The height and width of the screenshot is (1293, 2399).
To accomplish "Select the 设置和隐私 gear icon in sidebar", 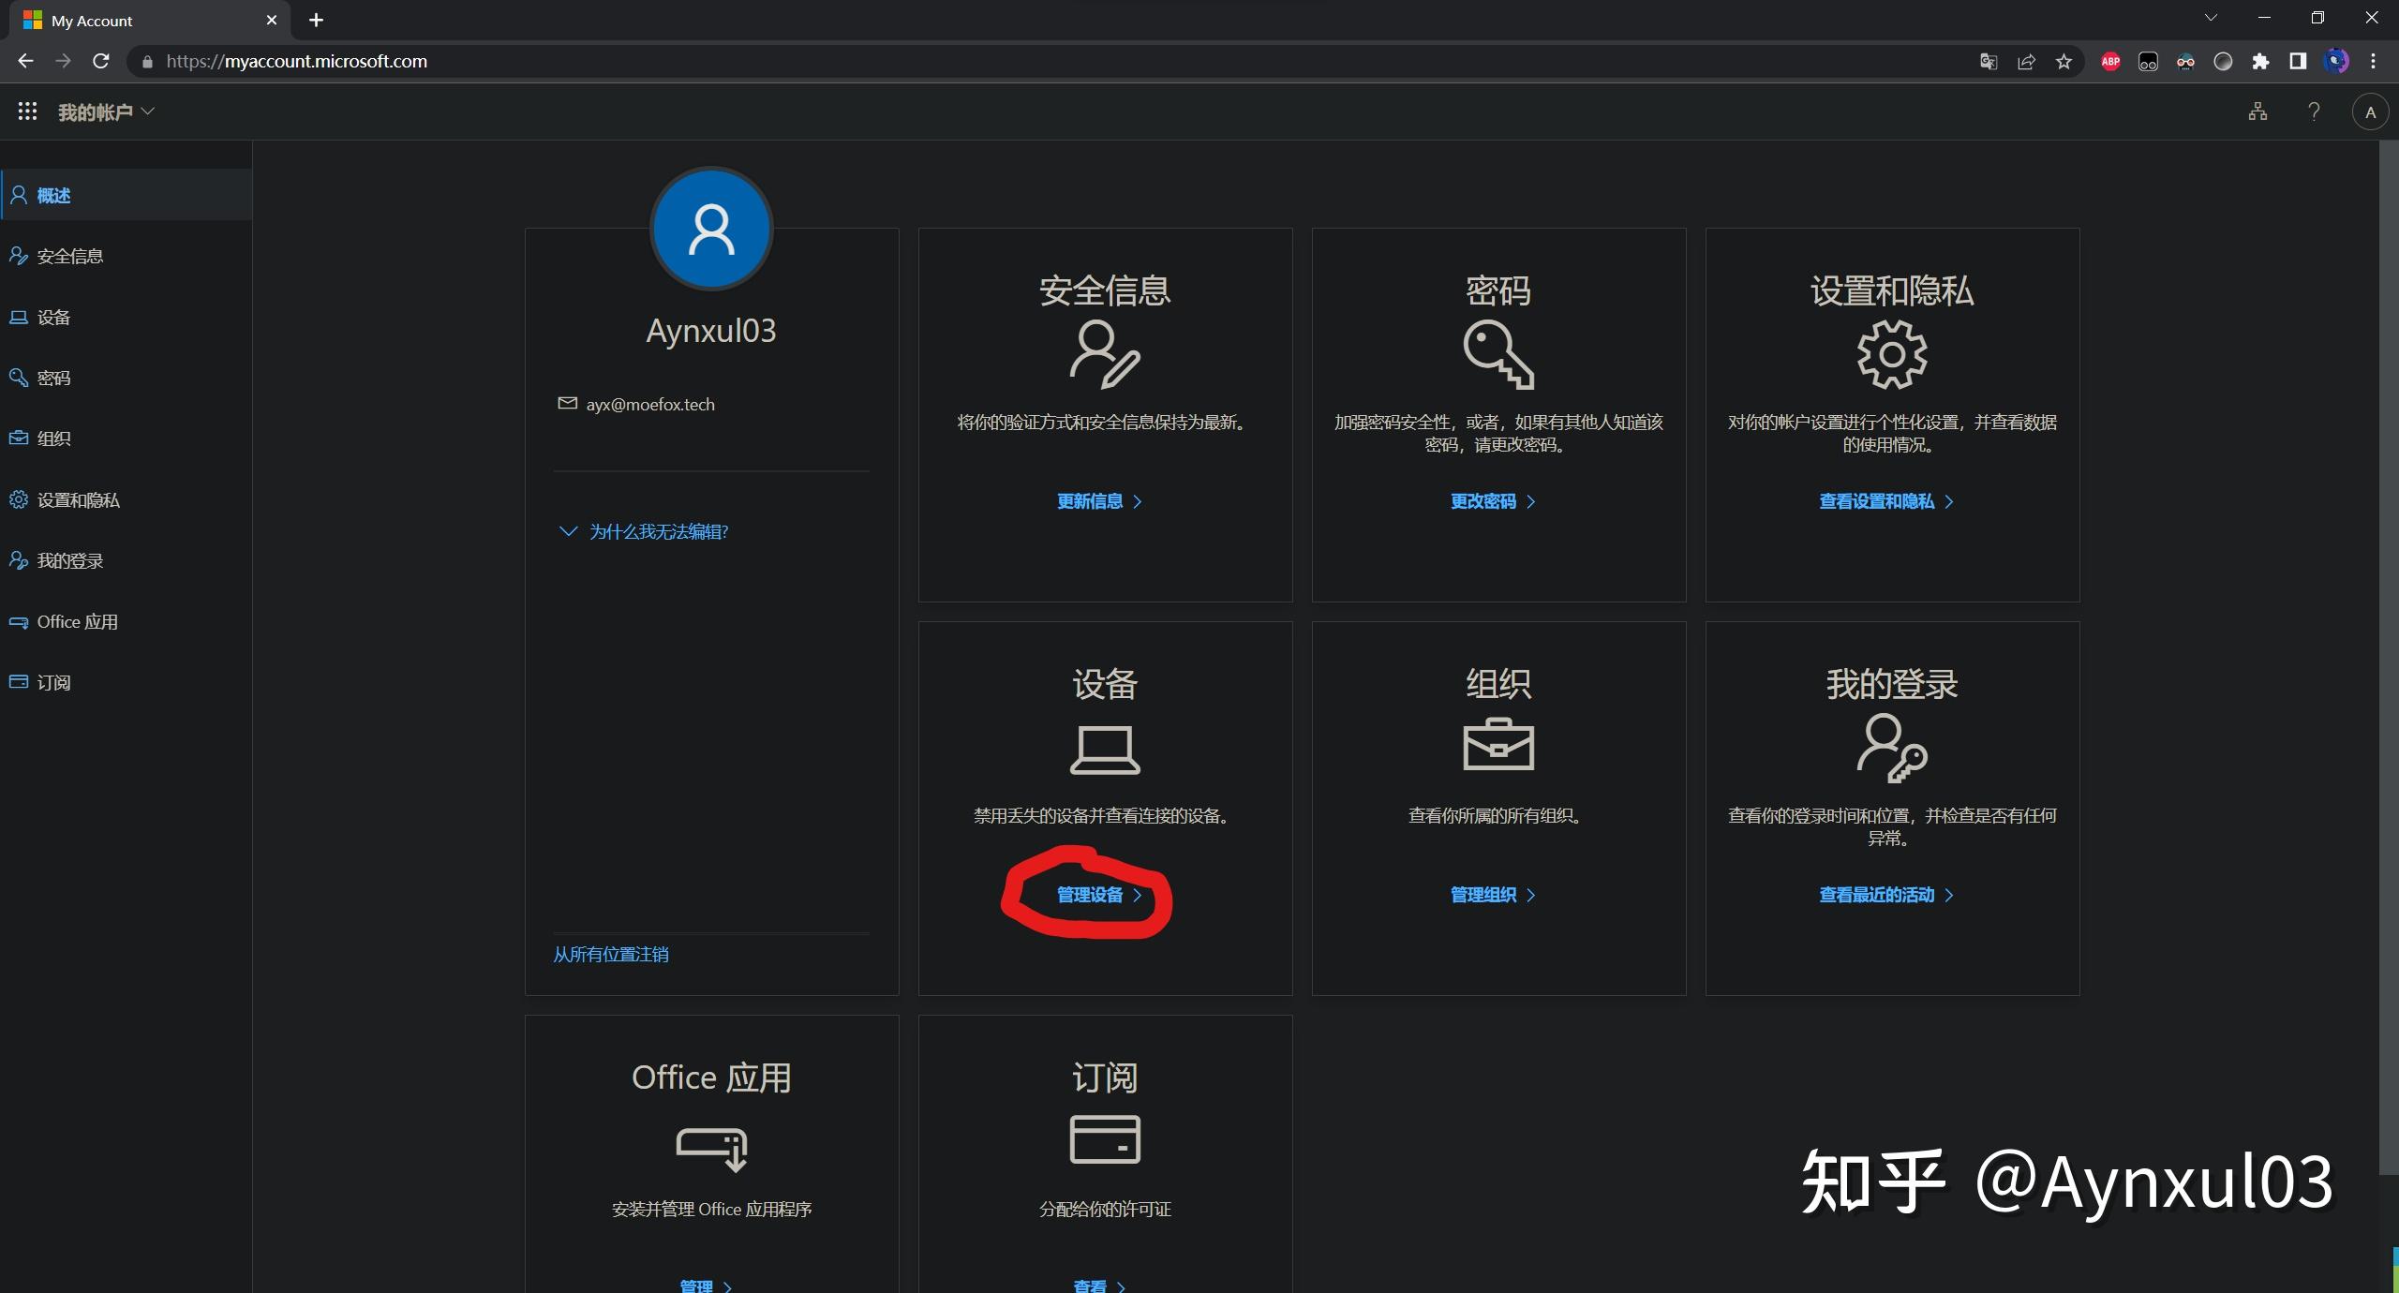I will 19,499.
